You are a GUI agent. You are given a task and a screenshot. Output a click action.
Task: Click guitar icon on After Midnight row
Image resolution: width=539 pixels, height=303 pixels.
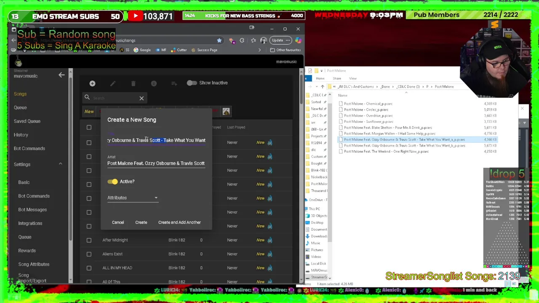click(270, 240)
